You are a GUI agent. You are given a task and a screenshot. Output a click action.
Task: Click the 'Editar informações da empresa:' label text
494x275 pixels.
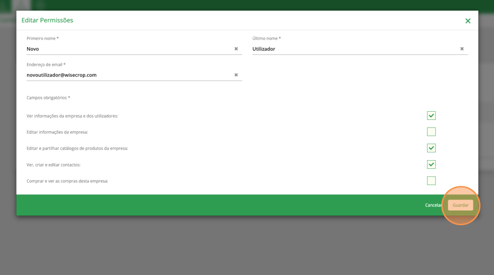[x=57, y=132]
